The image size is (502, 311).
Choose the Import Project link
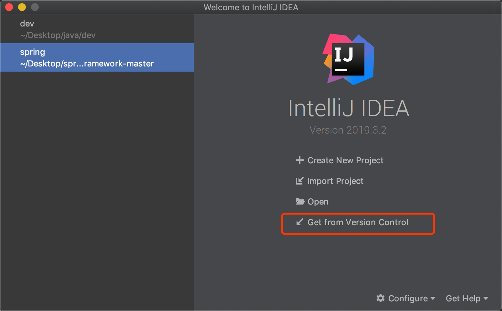[335, 181]
